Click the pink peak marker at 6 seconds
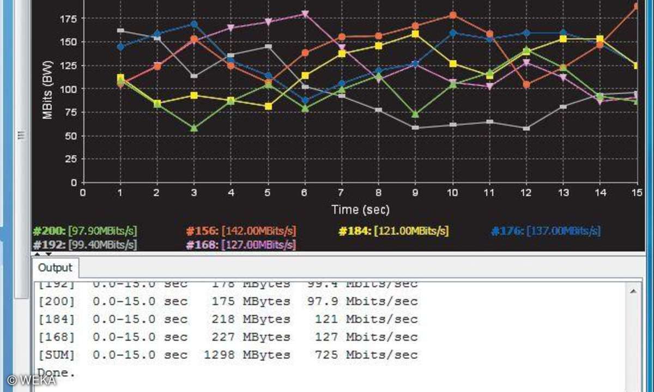This screenshot has height=392, width=654. pos(305,14)
